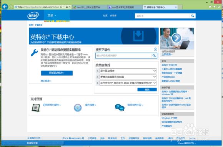223x147 pixels.
Task: Open the 公司信息 footer link
Action: [x=92, y=138]
